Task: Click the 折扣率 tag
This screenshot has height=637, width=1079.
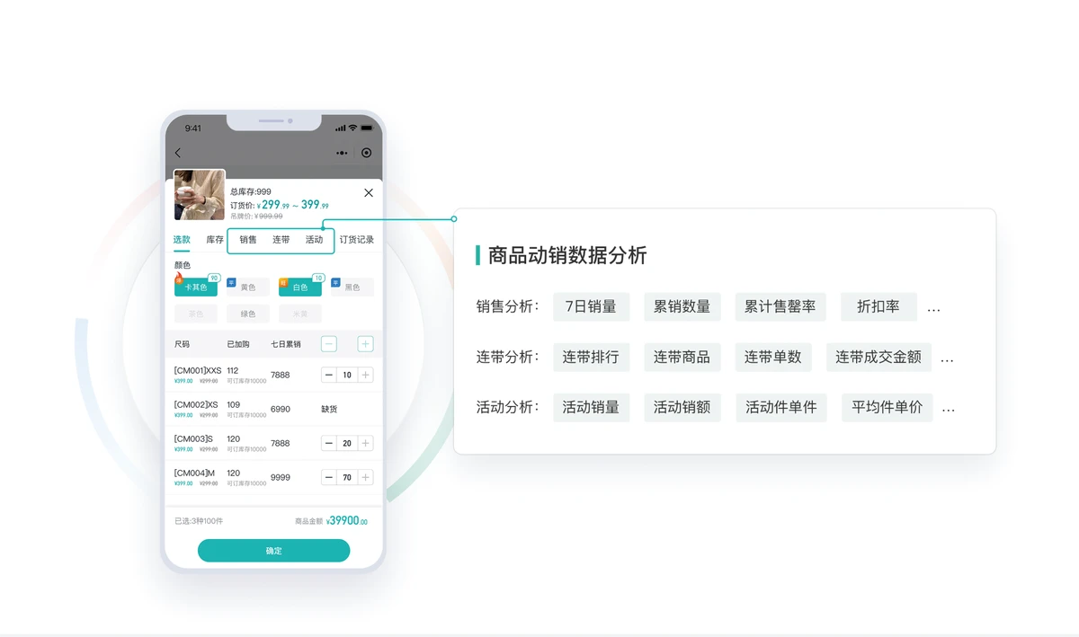Action: [x=878, y=307]
